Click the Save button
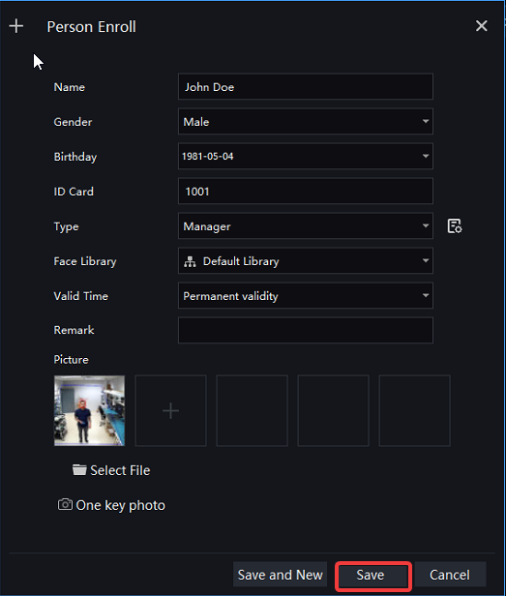 372,575
